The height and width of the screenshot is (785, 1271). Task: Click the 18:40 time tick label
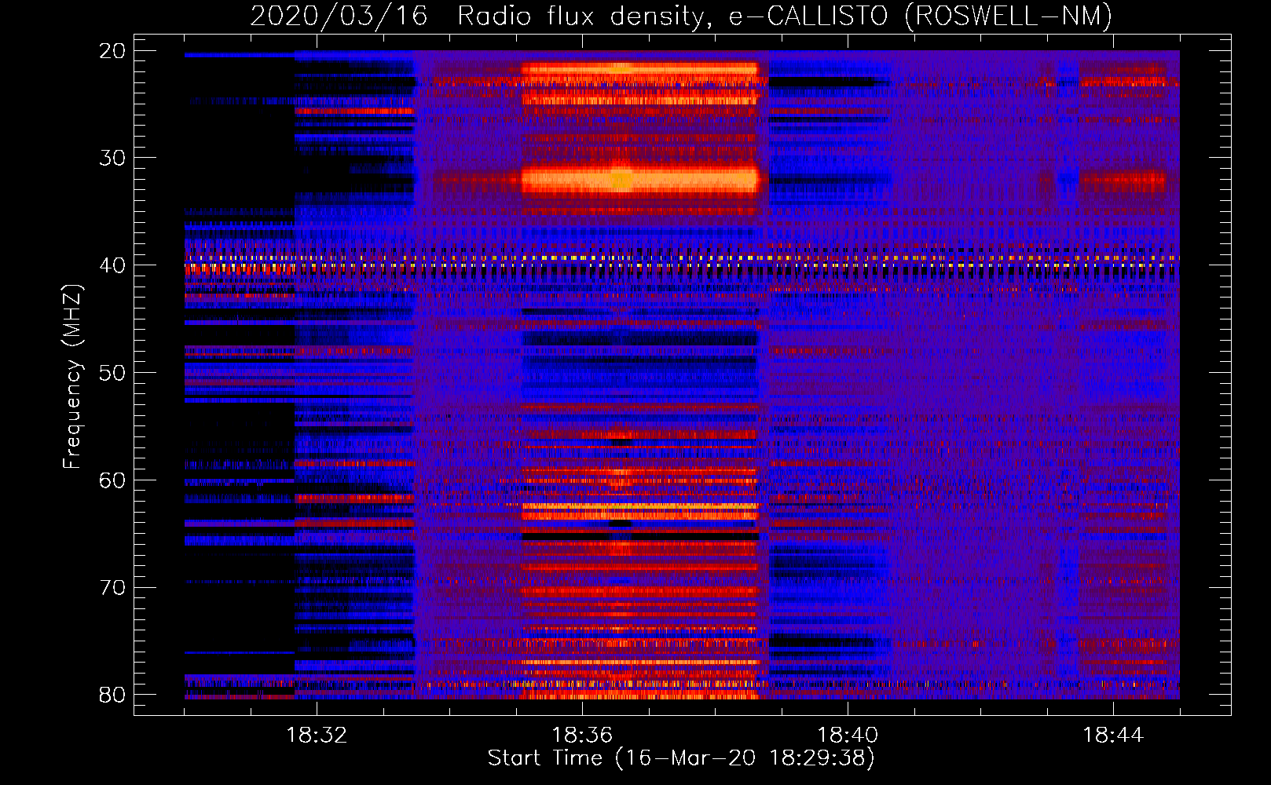848,736
